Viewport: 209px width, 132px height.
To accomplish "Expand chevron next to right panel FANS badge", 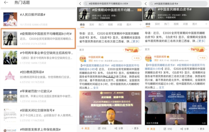I will [x=206, y=49].
